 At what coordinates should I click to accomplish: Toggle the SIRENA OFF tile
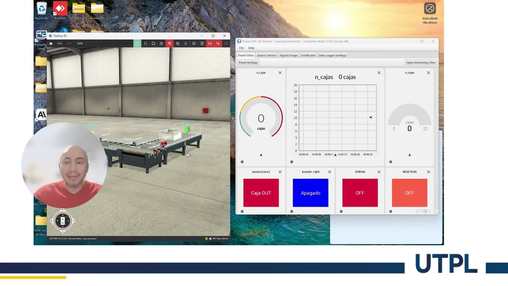(x=360, y=193)
